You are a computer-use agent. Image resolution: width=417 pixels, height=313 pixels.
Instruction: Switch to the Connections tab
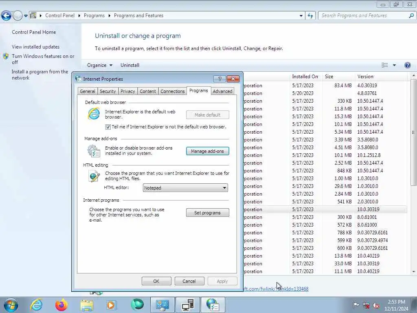coord(172,91)
